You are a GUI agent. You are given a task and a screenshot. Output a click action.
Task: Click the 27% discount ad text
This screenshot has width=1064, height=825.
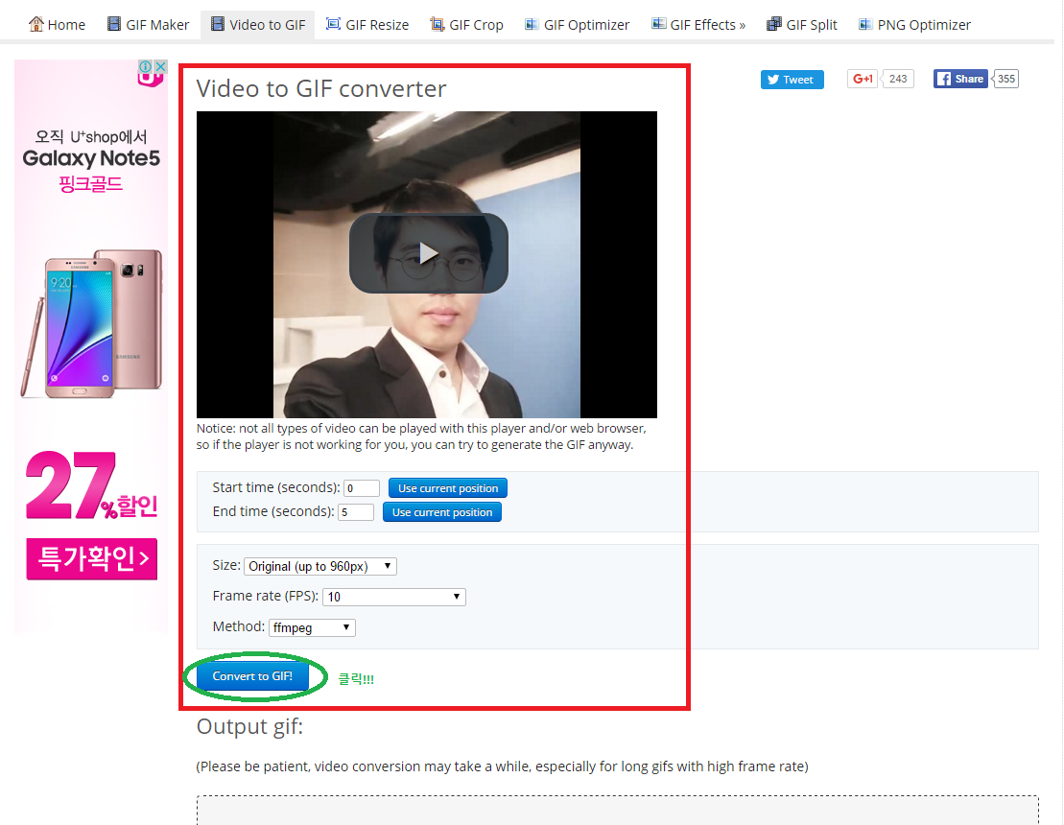tap(91, 485)
